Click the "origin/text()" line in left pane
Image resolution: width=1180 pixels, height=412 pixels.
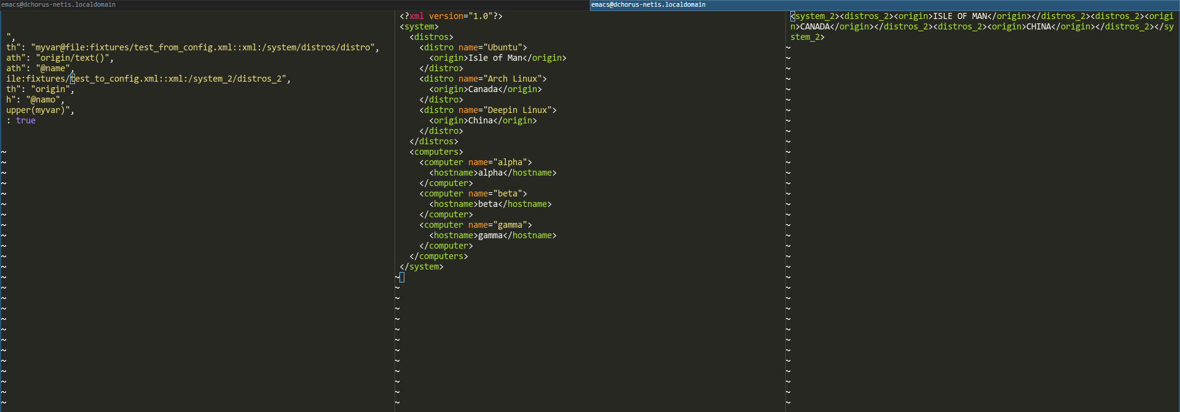60,58
